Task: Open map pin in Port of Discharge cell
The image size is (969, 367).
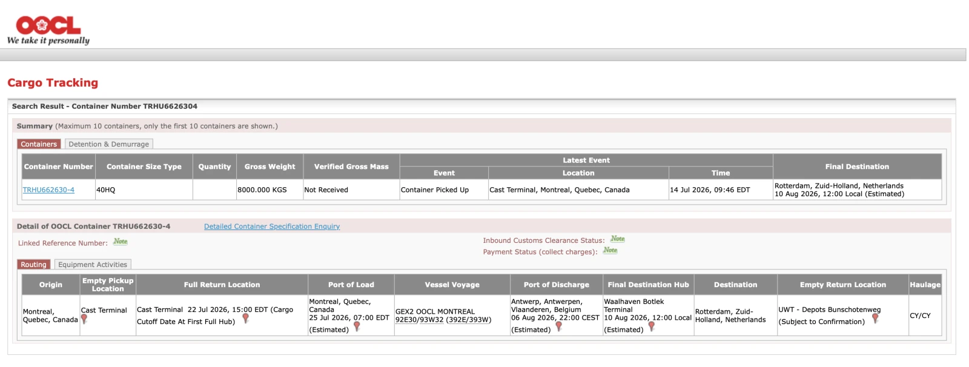Action: pos(558,326)
